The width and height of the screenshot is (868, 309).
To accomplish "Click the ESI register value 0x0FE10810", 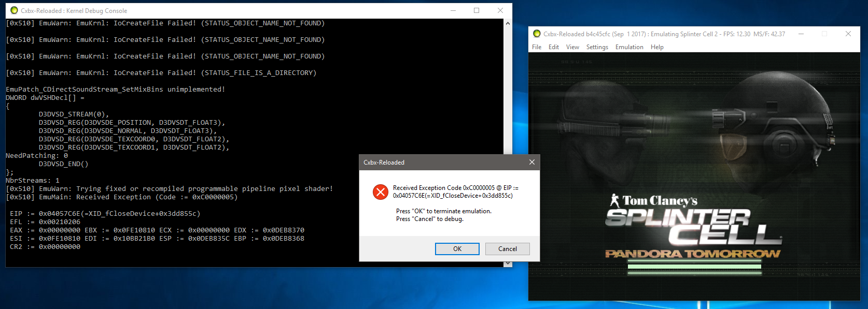I will coord(59,239).
